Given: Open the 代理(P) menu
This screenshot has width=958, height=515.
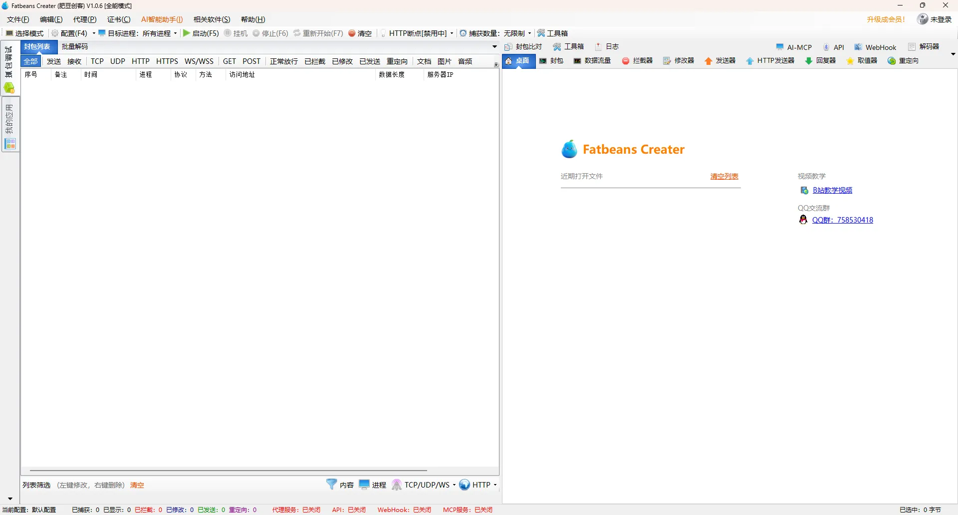Looking at the screenshot, I should [x=85, y=19].
